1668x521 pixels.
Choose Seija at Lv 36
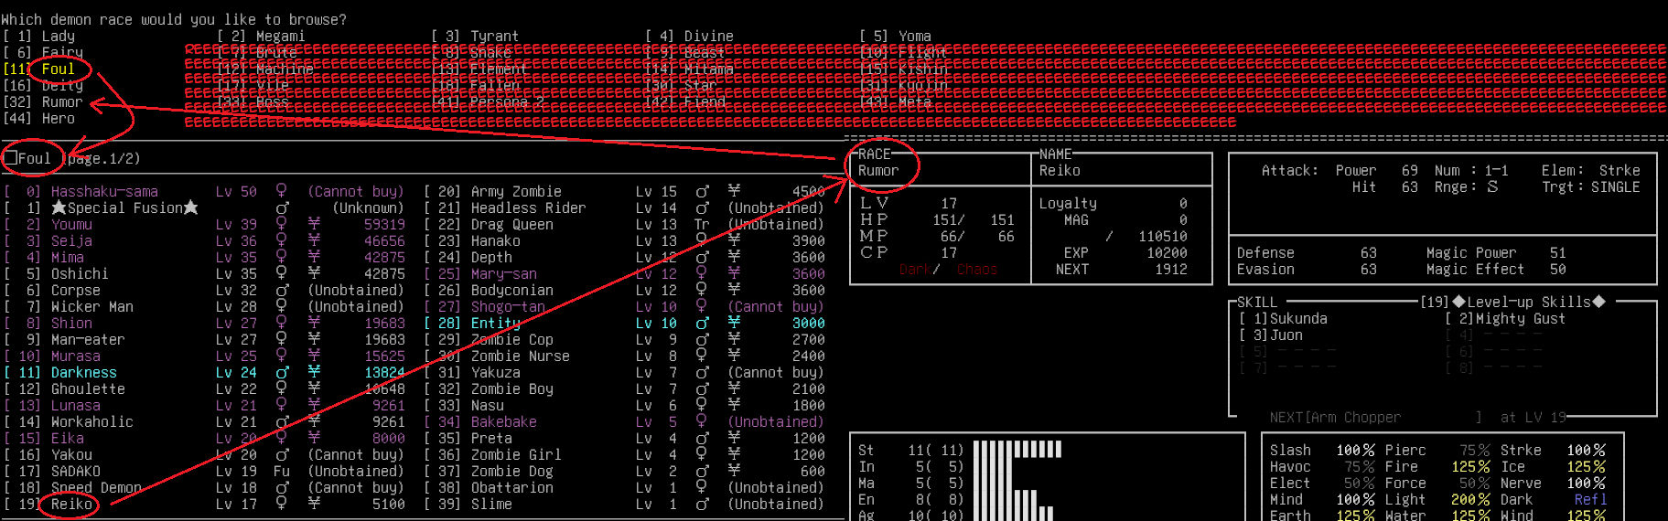pyautogui.click(x=203, y=241)
